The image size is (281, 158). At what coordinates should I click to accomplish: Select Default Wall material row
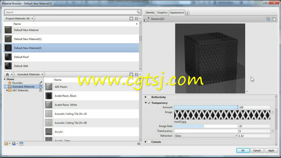[71, 66]
